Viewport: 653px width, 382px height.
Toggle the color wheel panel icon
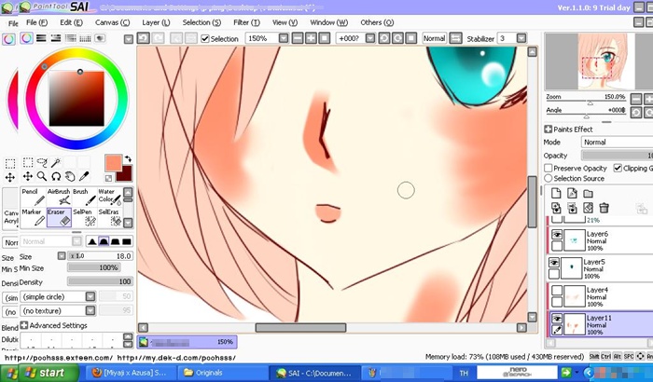(26, 38)
